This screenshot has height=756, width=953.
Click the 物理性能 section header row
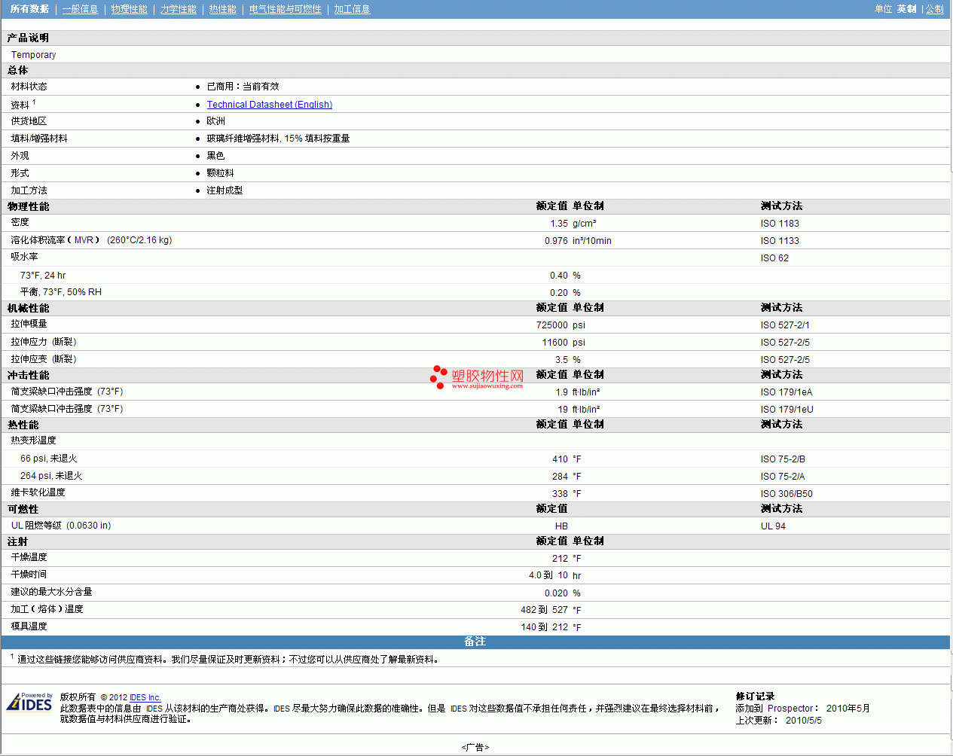[x=29, y=206]
